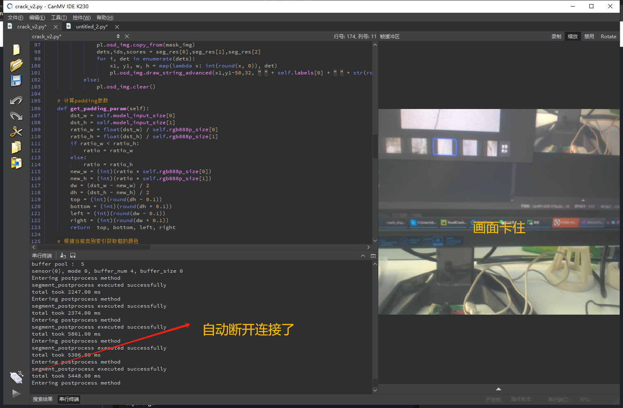Click the New File icon in sidebar
This screenshot has height=408, width=623.
click(16, 50)
